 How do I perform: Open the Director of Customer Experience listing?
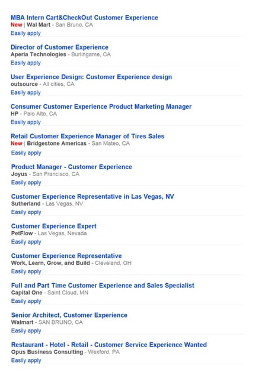tap(59, 47)
